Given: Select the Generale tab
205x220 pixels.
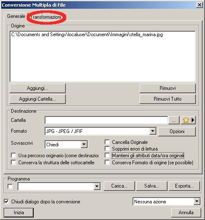Looking at the screenshot, I should coord(16,16).
